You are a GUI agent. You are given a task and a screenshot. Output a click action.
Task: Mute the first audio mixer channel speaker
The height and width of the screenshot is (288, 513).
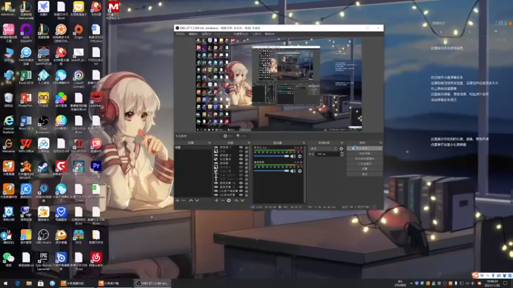pyautogui.click(x=292, y=156)
